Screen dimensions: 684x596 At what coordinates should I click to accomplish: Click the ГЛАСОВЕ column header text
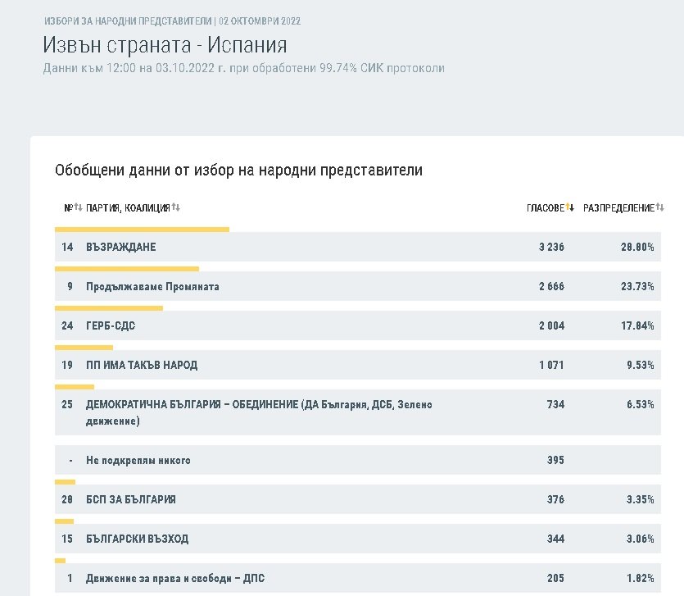click(x=545, y=208)
